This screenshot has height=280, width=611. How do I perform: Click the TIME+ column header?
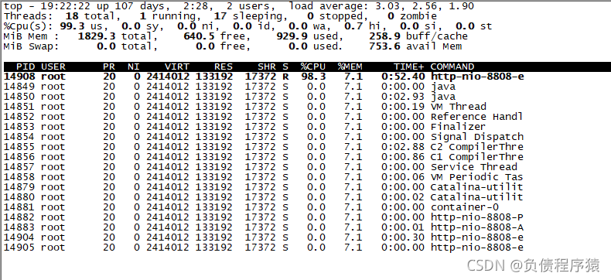tap(409, 67)
